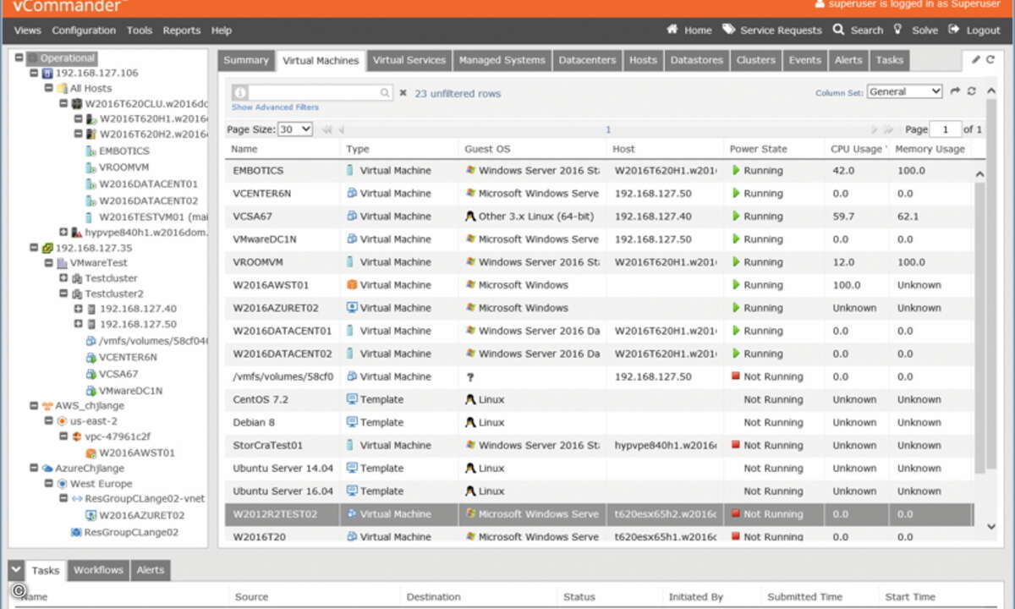Collapse the bottom panel with the chevron
Viewport: 1015px width, 609px height.
coord(16,569)
